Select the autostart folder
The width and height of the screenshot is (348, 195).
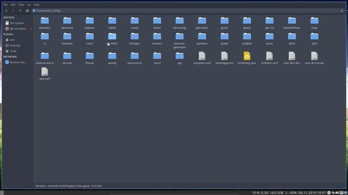pyautogui.click(x=45, y=23)
